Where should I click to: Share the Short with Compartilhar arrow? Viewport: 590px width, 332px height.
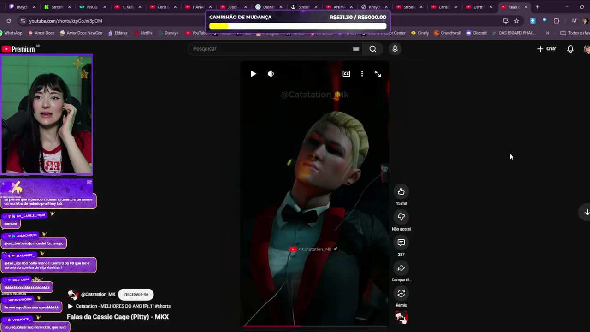[x=401, y=268]
